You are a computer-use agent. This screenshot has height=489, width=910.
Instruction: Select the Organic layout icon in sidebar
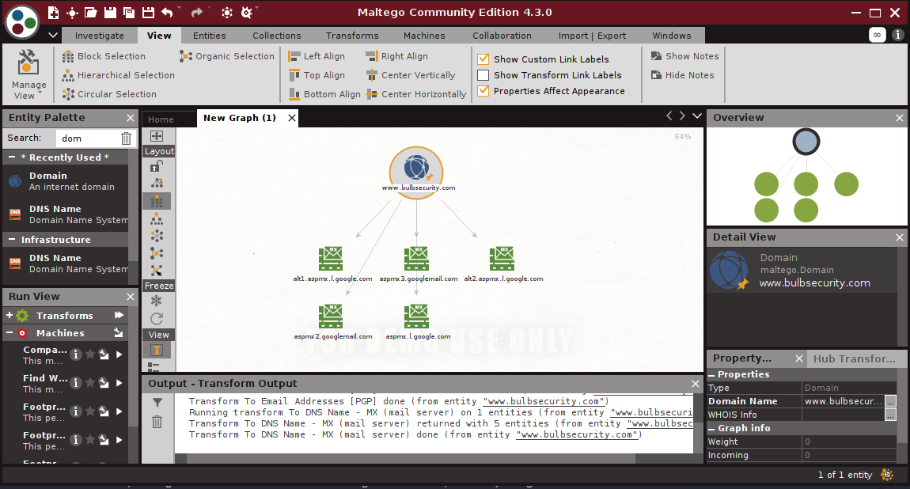pos(157,253)
